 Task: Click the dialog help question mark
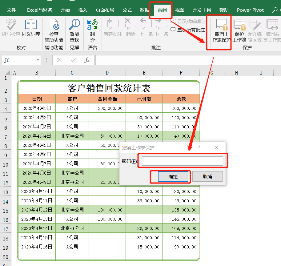pyautogui.click(x=199, y=147)
